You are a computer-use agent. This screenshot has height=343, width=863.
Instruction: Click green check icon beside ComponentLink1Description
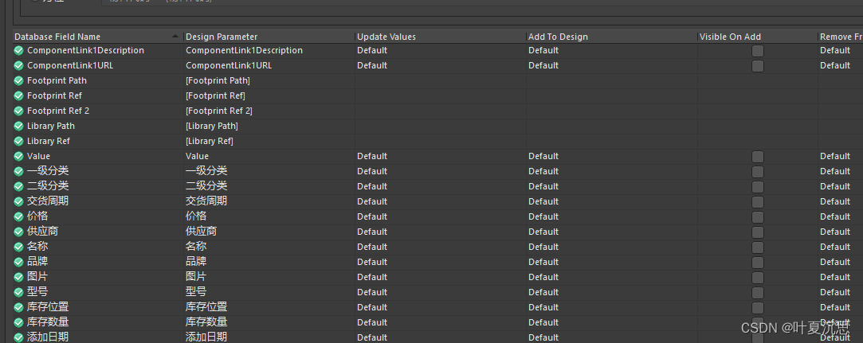[x=19, y=50]
